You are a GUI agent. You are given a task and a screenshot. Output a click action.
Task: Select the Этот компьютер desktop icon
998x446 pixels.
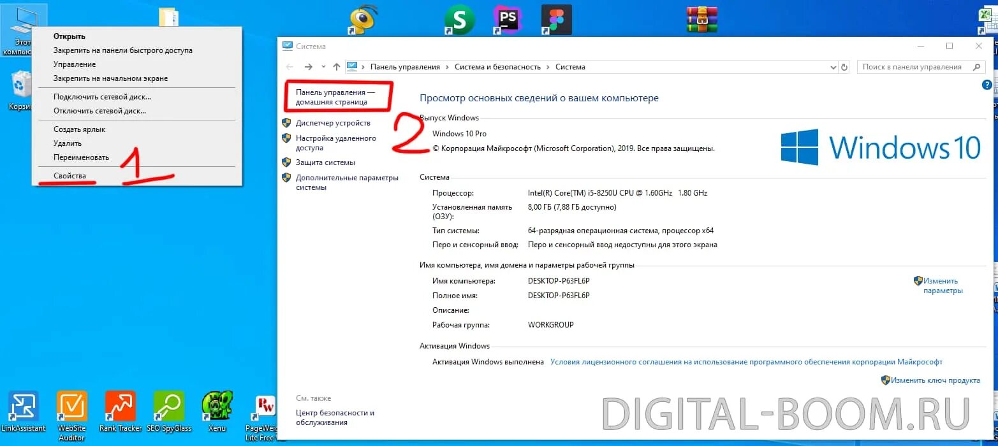pos(23,29)
